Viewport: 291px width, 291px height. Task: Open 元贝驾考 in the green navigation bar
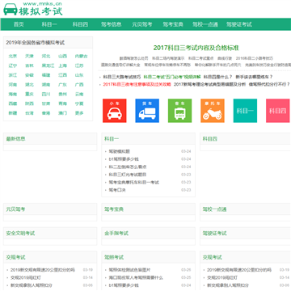(142, 24)
